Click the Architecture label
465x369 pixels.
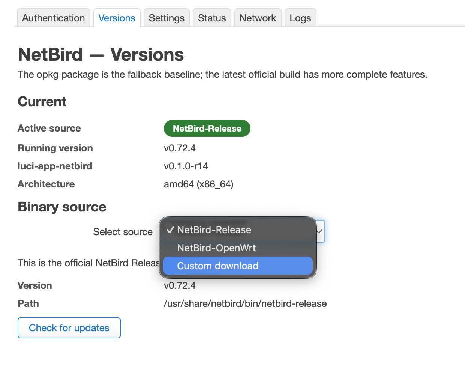click(x=46, y=184)
